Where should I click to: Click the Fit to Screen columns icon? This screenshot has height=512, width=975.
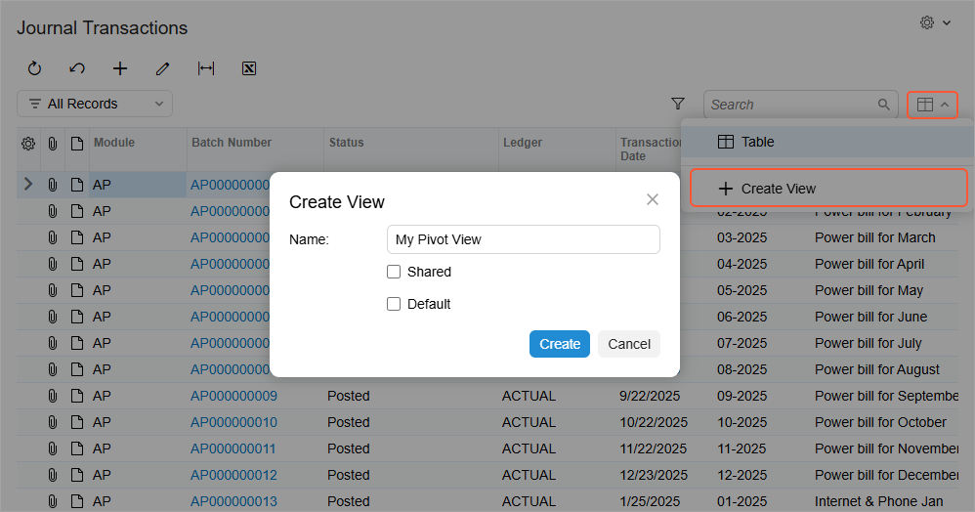click(206, 68)
